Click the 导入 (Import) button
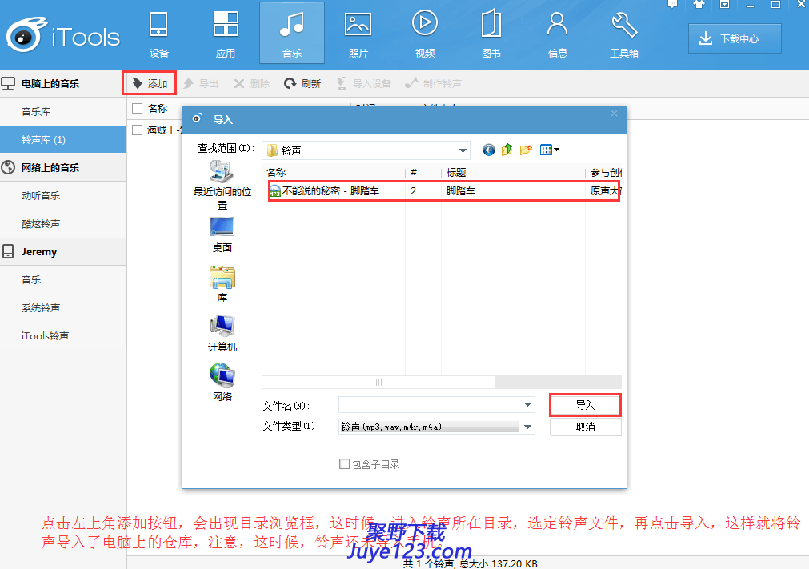The height and width of the screenshot is (569, 809). tap(585, 405)
